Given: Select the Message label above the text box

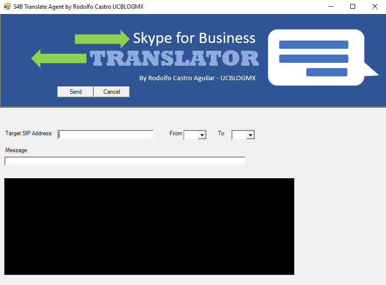Looking at the screenshot, I should pyautogui.click(x=16, y=150).
